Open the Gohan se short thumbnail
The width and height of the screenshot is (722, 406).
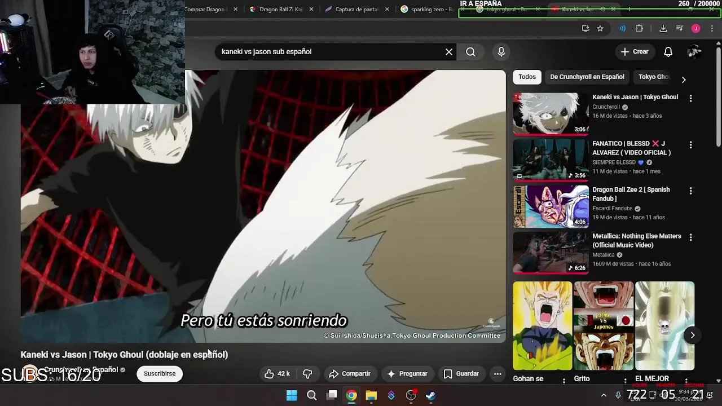(543, 326)
